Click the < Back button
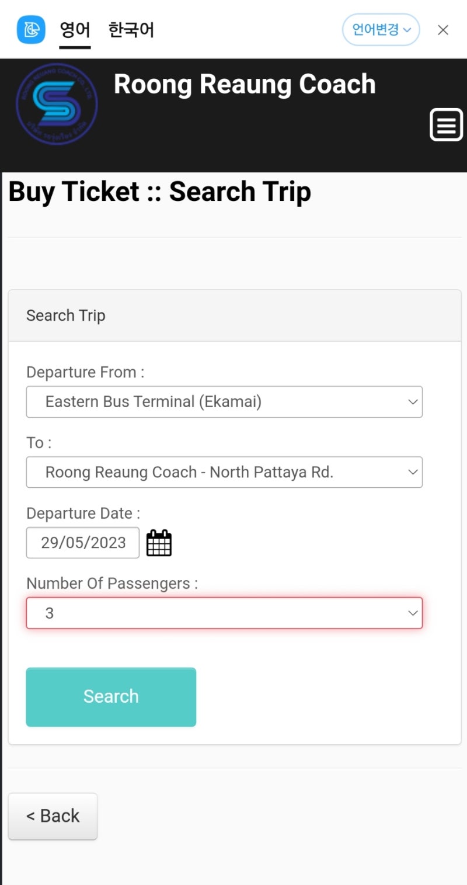The image size is (467, 885). tap(53, 816)
